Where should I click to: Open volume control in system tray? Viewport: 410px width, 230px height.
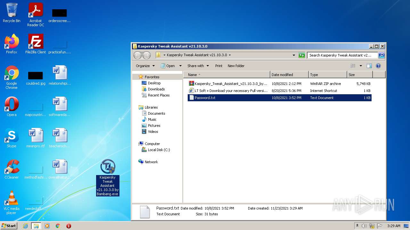(x=364, y=226)
